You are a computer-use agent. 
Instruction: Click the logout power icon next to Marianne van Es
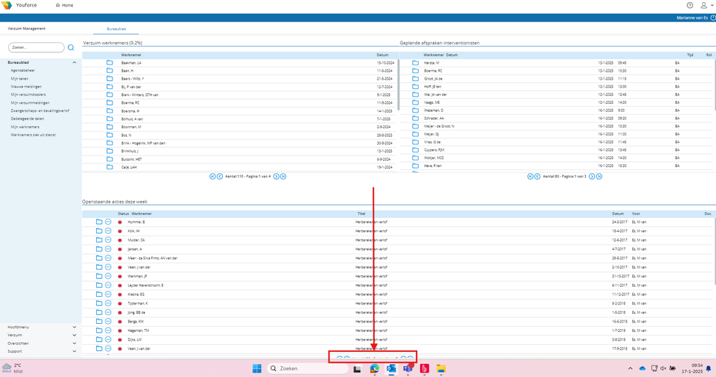[713, 18]
